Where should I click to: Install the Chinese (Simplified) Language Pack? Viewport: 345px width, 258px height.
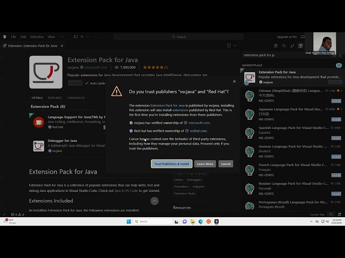[x=336, y=101]
